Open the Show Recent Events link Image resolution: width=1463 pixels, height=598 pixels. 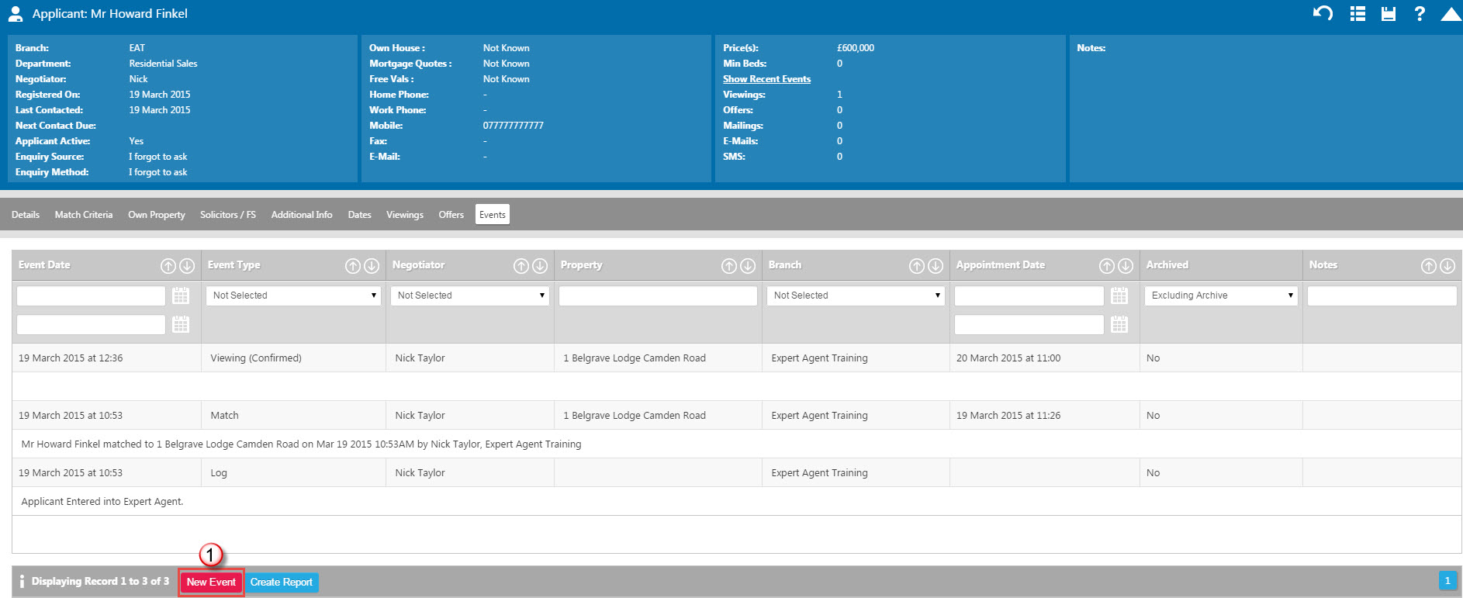pyautogui.click(x=766, y=79)
